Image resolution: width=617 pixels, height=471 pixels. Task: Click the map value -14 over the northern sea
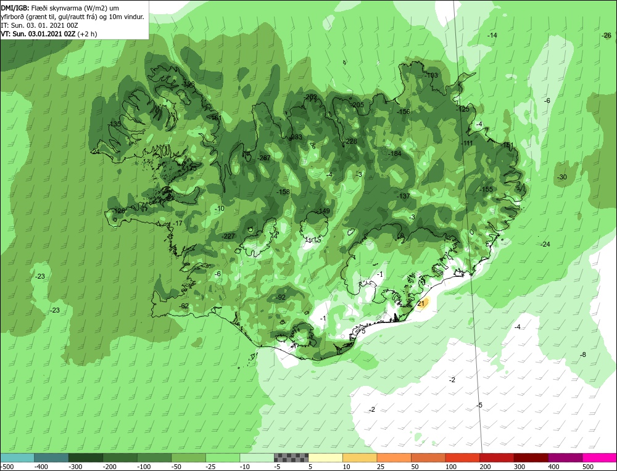tap(492, 35)
